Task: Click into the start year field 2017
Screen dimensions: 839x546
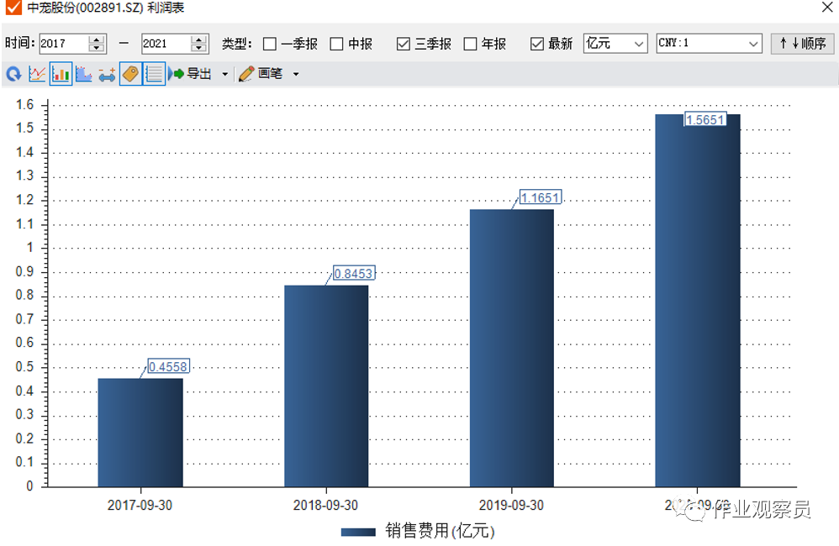Action: pos(64,44)
